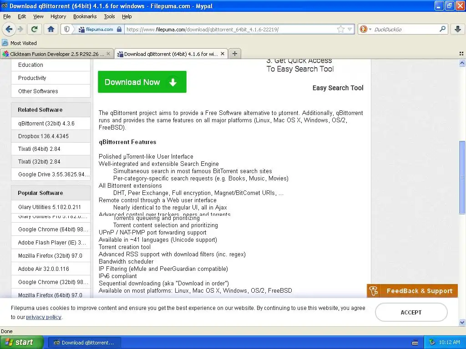466x349 pixels.
Task: Open the Edit menu
Action: tap(22, 16)
